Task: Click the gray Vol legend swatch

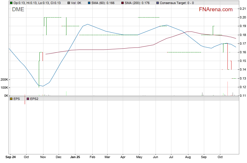Action: (x=69, y=3)
